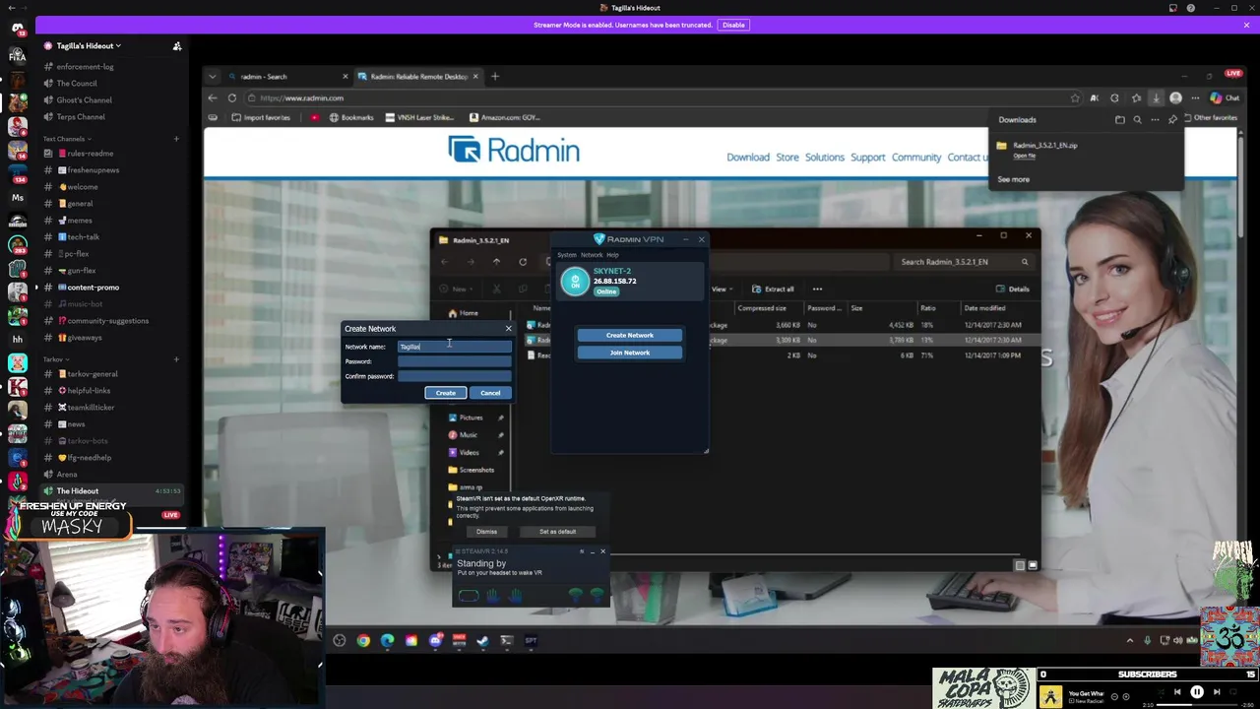Open a new browser tab with plus
1260x709 pixels.
(495, 77)
